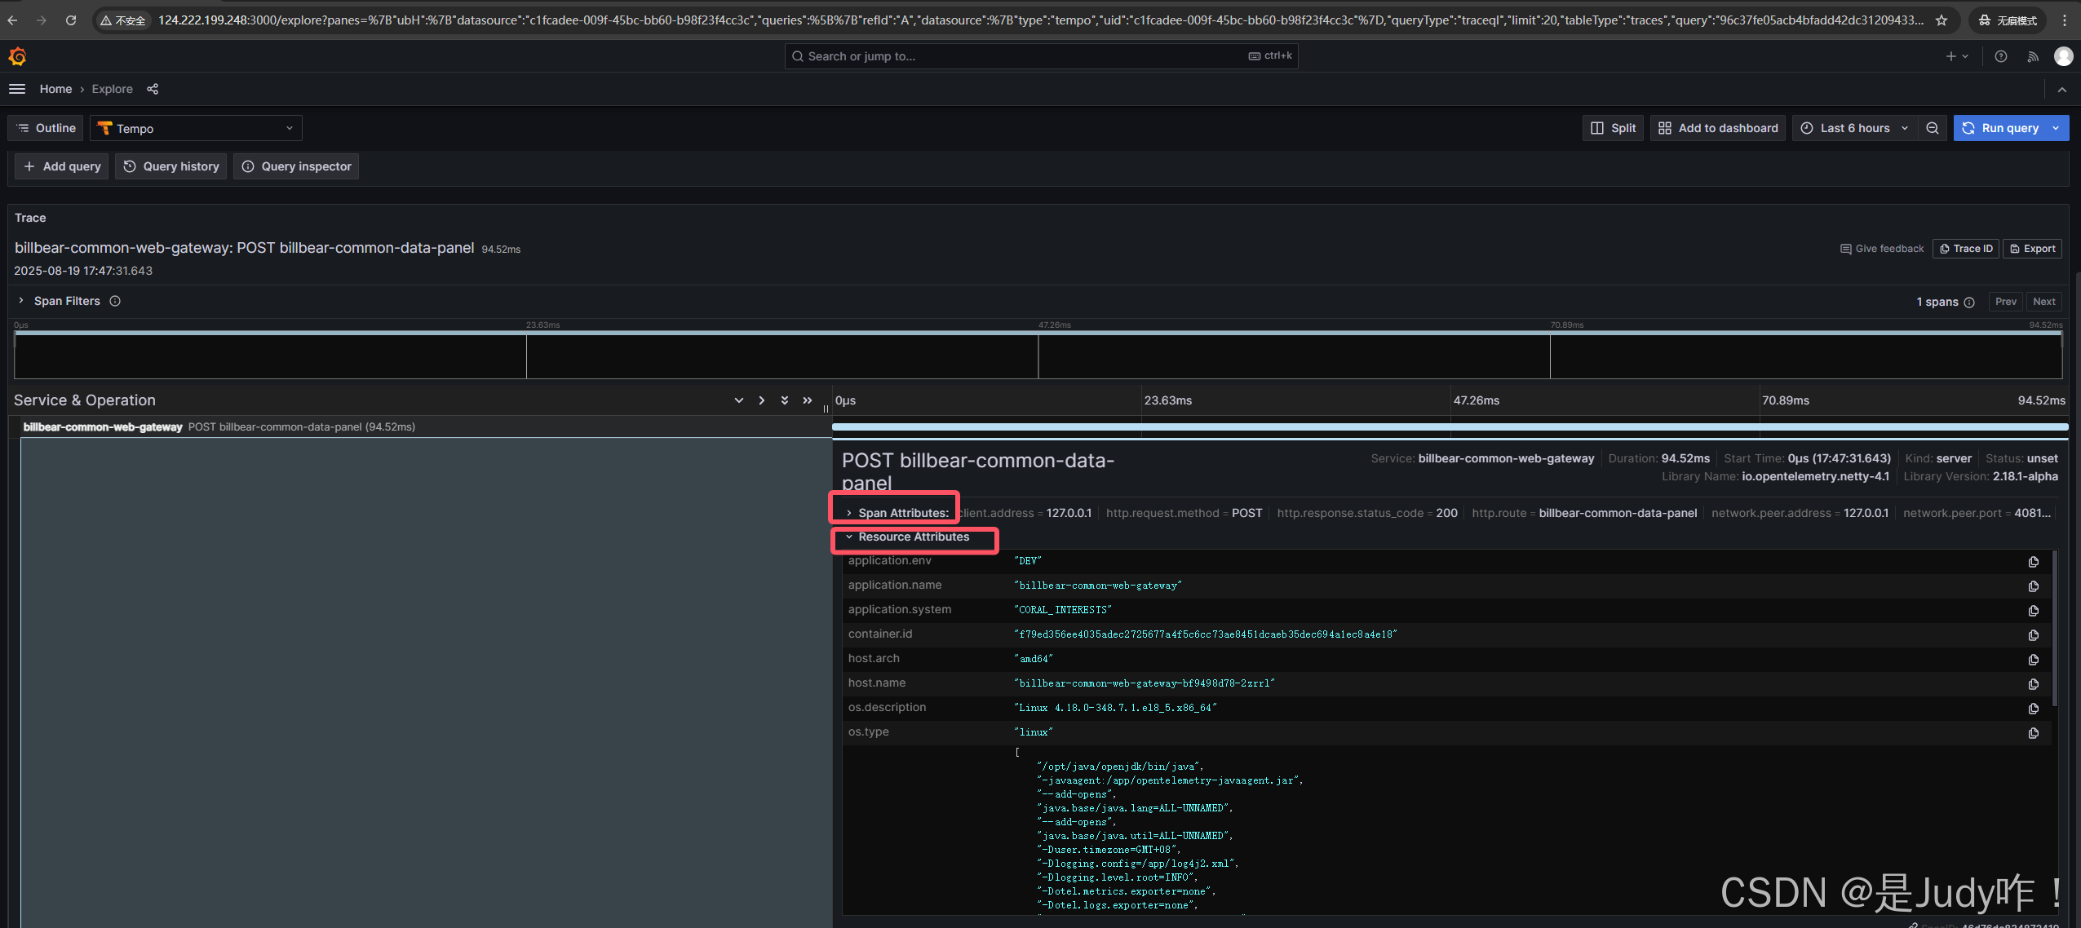This screenshot has height=928, width=2081.
Task: Click the share icon beside Explore
Action: pyautogui.click(x=153, y=89)
